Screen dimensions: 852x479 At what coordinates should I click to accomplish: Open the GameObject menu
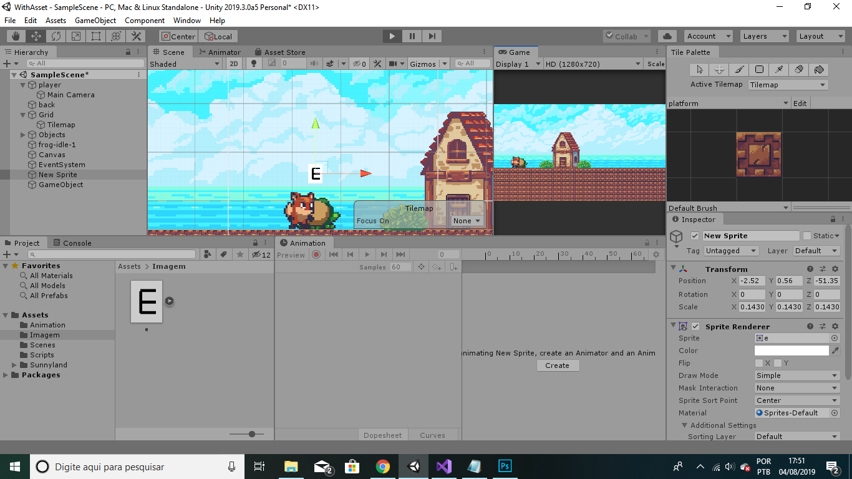pos(95,21)
